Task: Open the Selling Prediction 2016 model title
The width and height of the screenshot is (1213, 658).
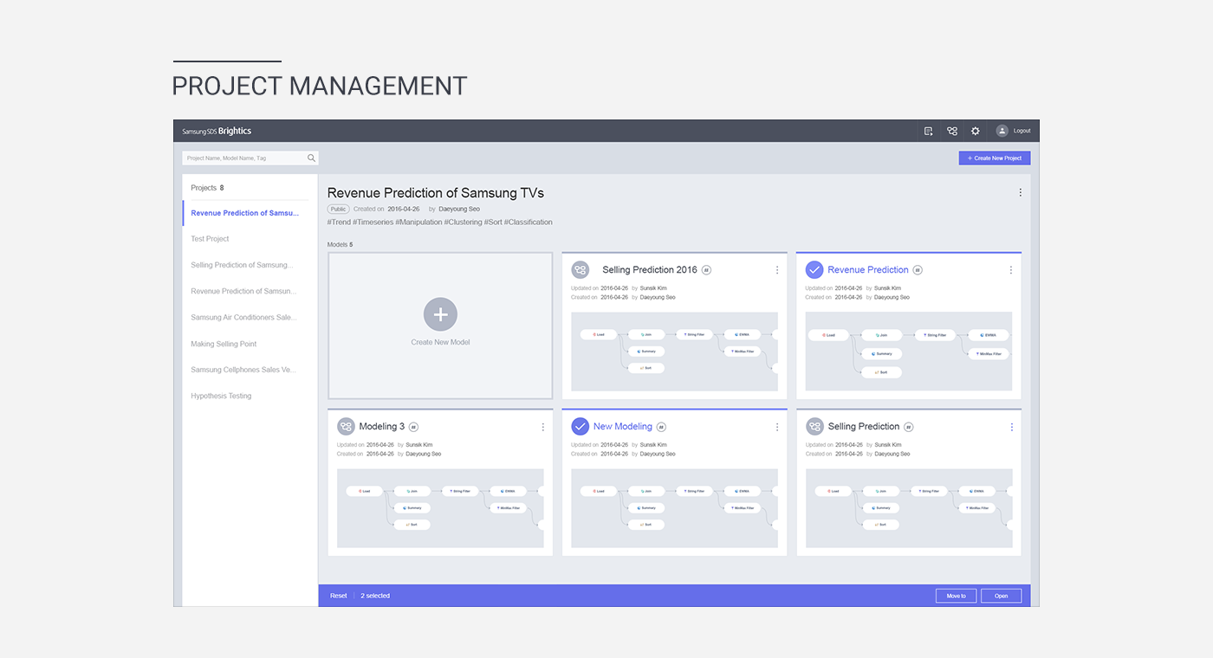Action: 650,270
